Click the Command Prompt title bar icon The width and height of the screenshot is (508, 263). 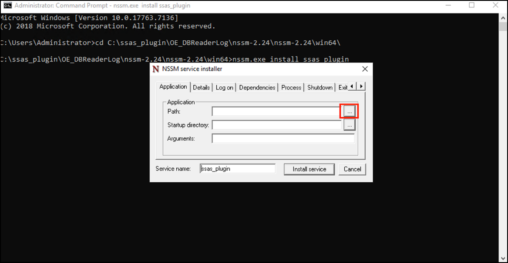click(7, 6)
